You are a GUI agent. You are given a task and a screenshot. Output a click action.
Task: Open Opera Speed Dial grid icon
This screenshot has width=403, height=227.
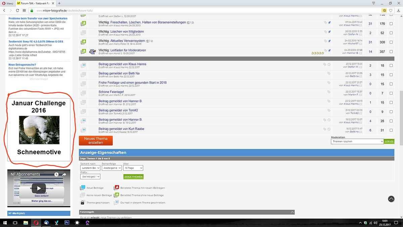(x=25, y=10)
